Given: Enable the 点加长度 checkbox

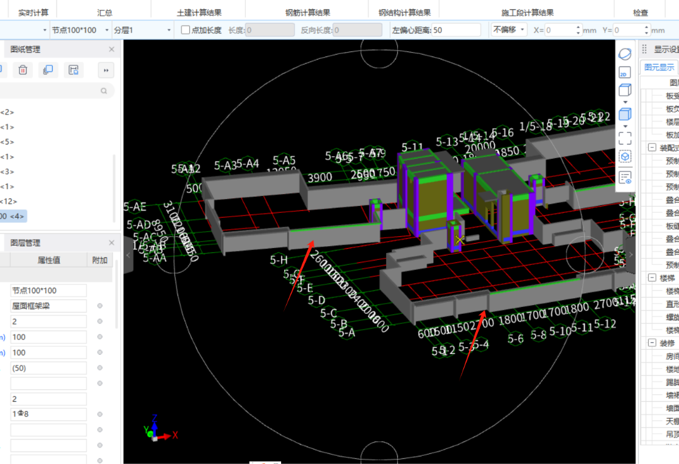Looking at the screenshot, I should click(185, 30).
